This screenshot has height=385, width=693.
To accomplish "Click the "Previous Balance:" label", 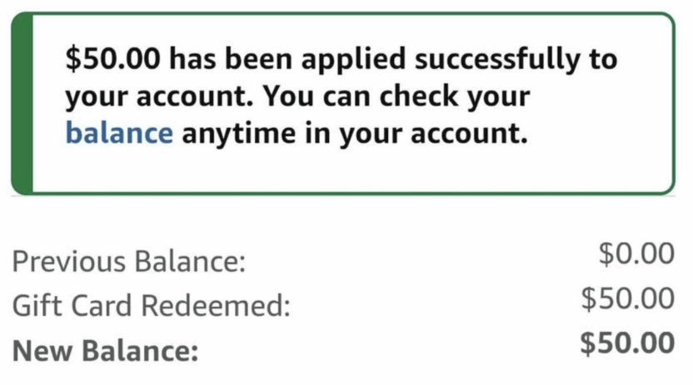I will point(128,264).
